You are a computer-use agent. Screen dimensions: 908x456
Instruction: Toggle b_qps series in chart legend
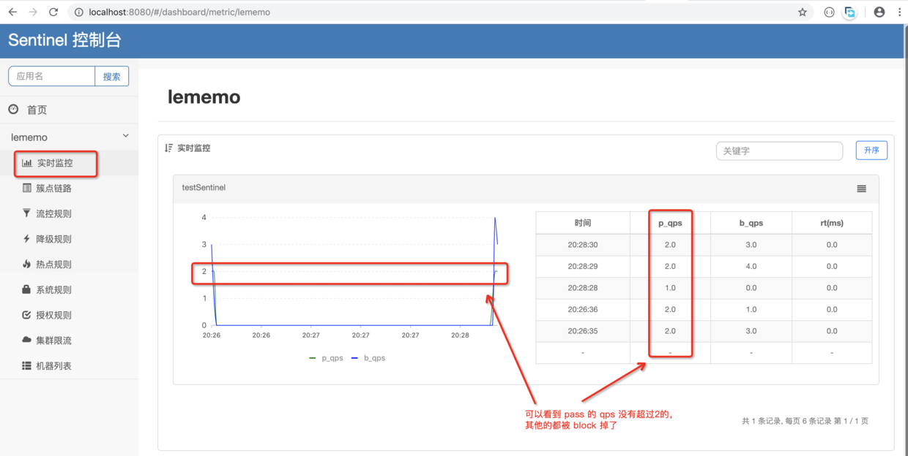pyautogui.click(x=368, y=358)
